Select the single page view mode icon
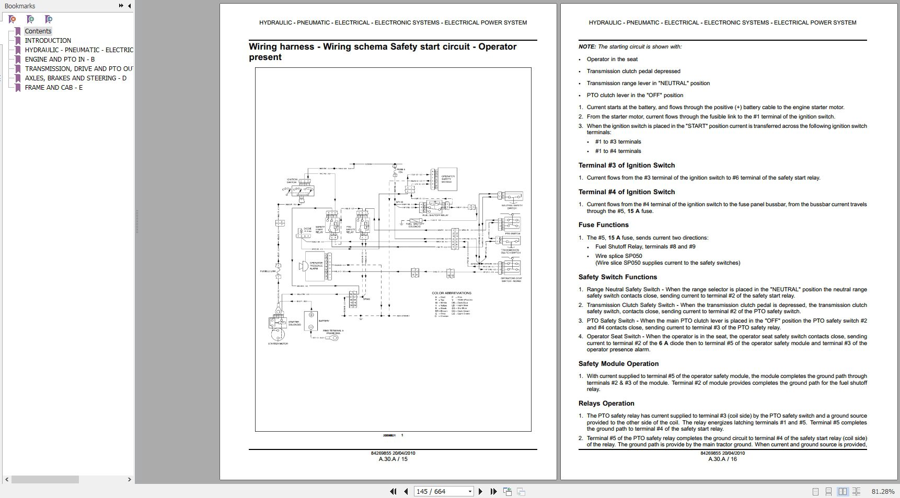Viewport: 900px width, 498px height. coord(815,491)
